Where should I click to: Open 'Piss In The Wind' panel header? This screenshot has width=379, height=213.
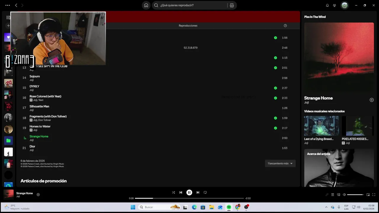tap(315, 17)
